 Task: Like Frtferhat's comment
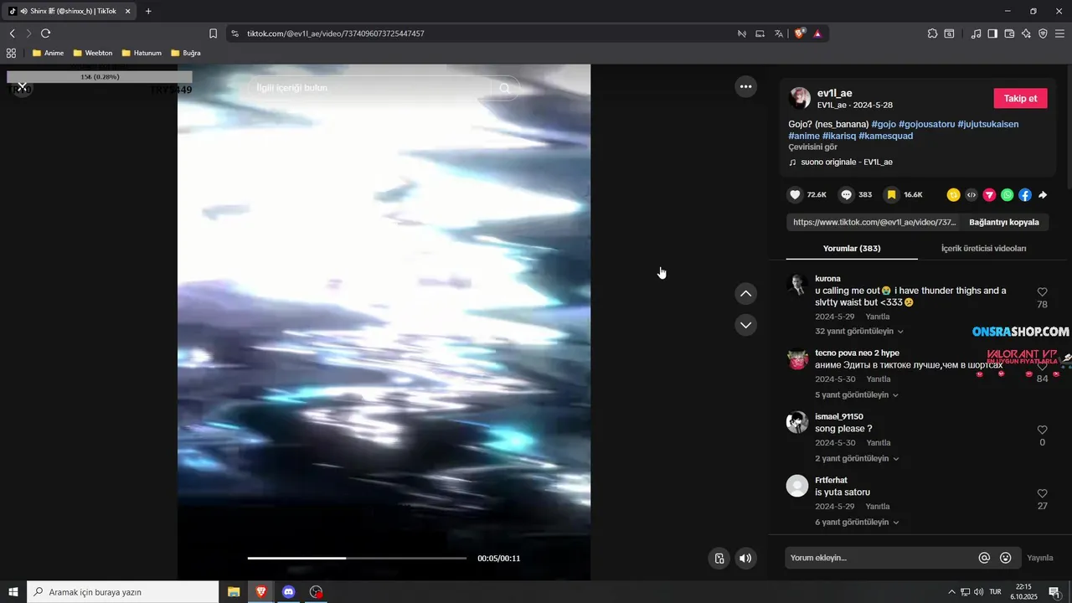pos(1042,493)
